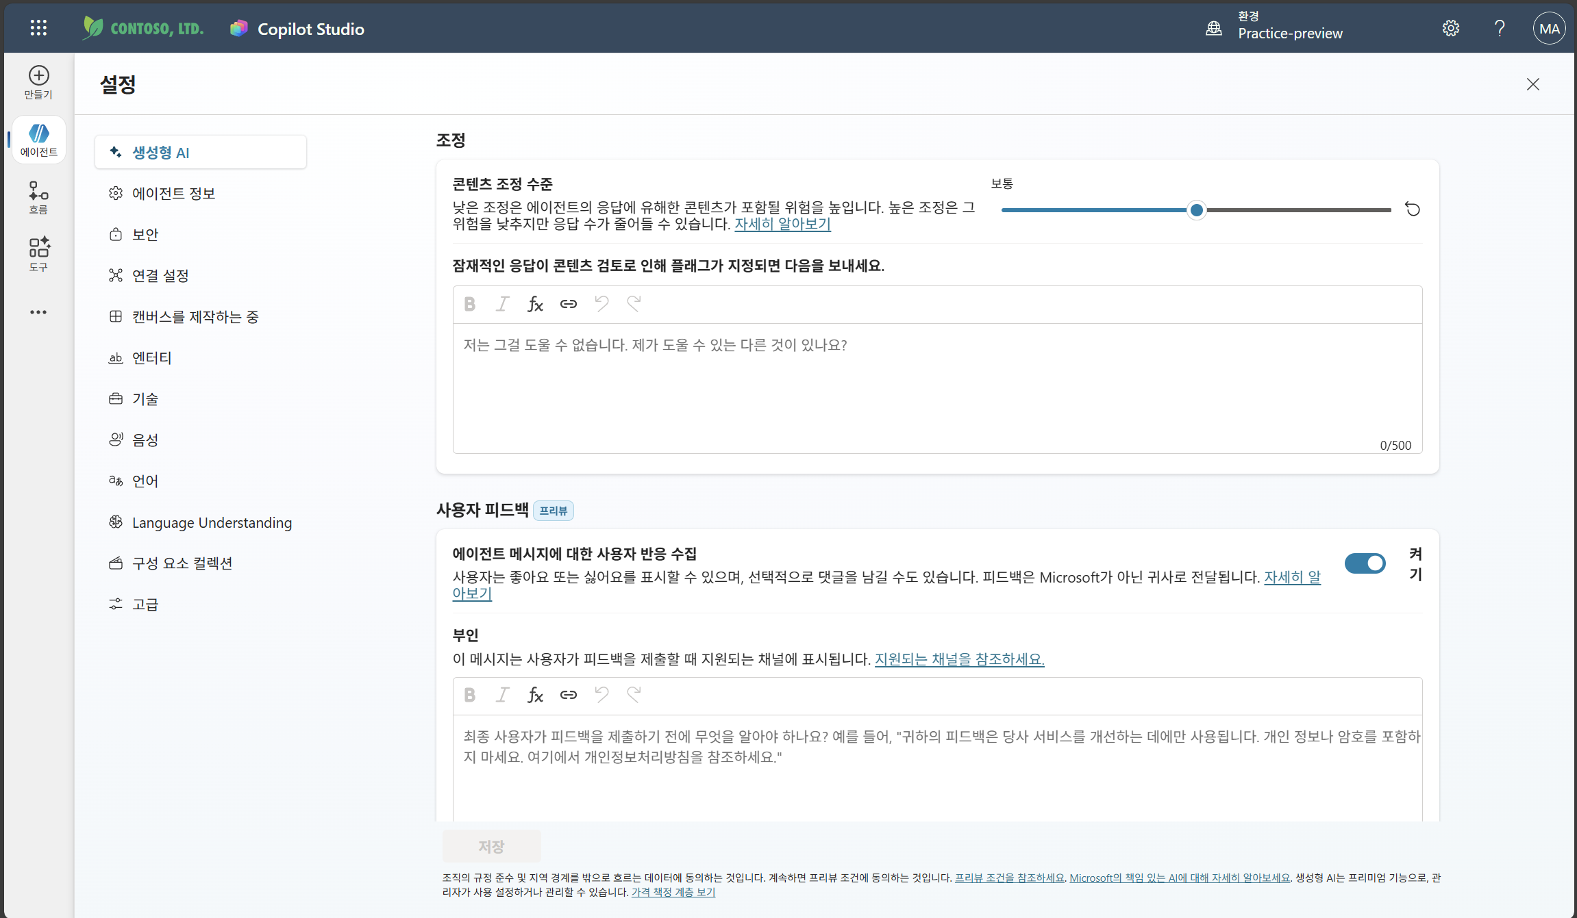This screenshot has height=918, width=1577.
Task: Open 고급 advanced settings section
Action: [x=200, y=604]
